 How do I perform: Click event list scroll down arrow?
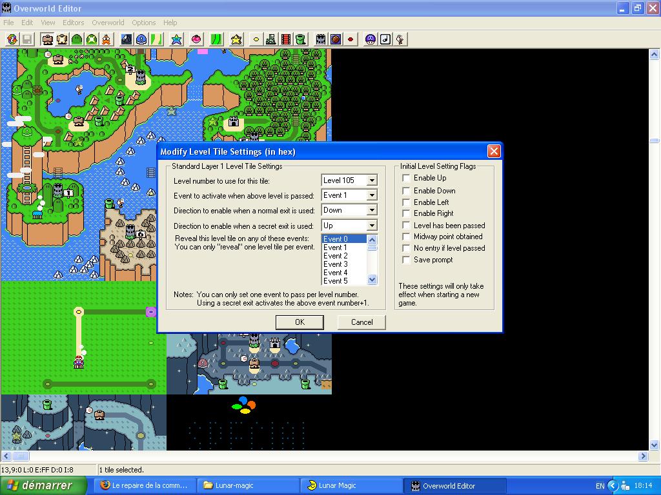pos(372,280)
